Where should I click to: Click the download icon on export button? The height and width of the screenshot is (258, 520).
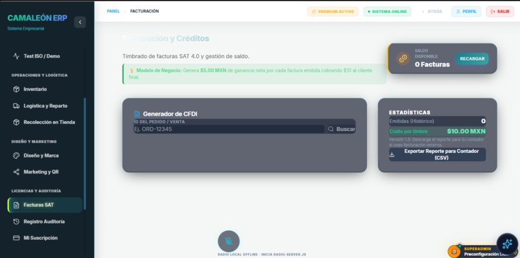pos(392,155)
